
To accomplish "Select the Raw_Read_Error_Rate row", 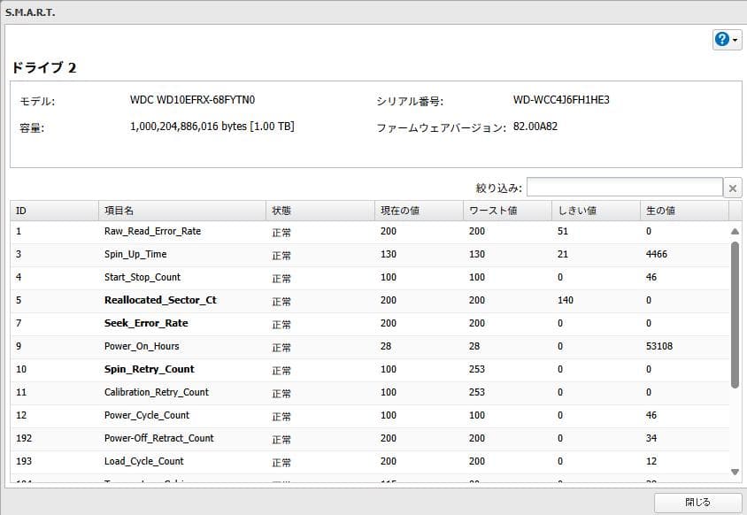I will pyautogui.click(x=152, y=232).
